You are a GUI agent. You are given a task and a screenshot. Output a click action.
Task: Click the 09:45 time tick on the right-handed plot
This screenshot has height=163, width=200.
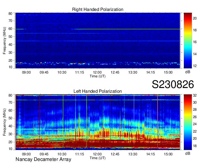pyautogui.click(x=44, y=72)
